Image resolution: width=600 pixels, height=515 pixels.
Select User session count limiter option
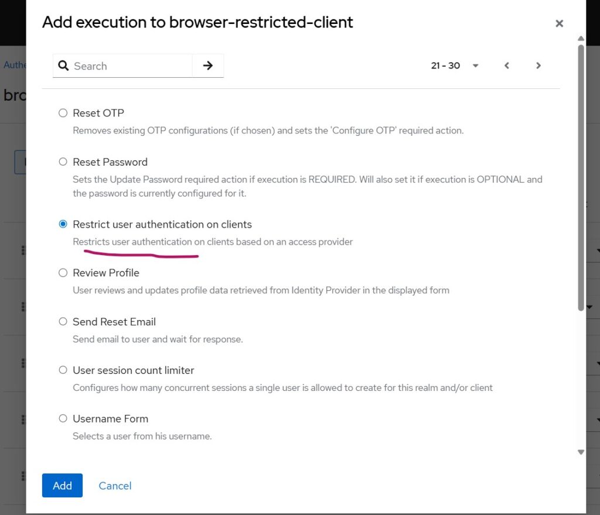pos(63,370)
